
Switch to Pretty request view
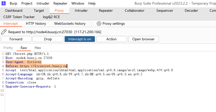click(8, 48)
